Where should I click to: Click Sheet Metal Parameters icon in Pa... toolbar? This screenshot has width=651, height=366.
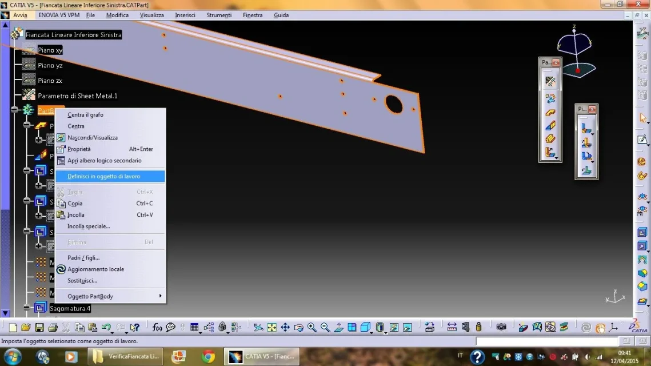550,81
